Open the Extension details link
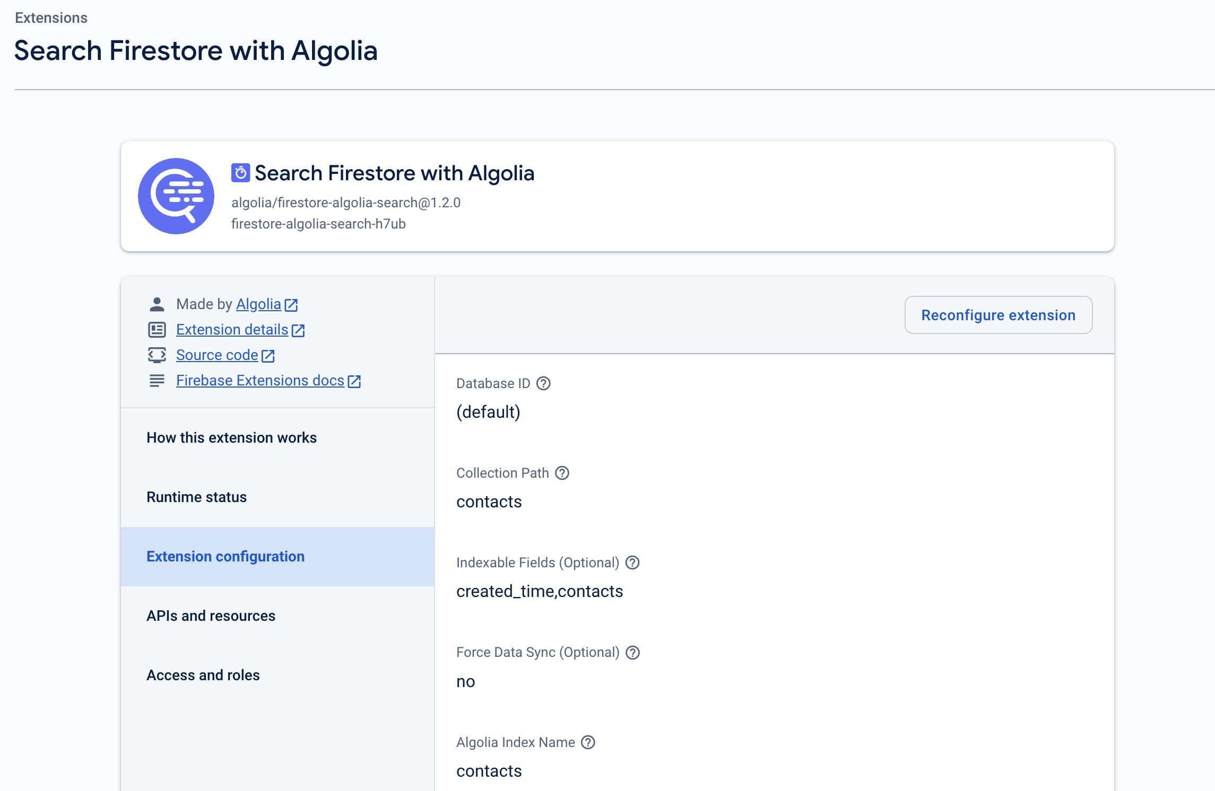The width and height of the screenshot is (1215, 791). [232, 330]
